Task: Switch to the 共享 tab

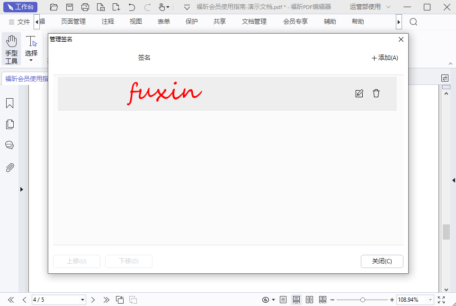Action: point(220,21)
